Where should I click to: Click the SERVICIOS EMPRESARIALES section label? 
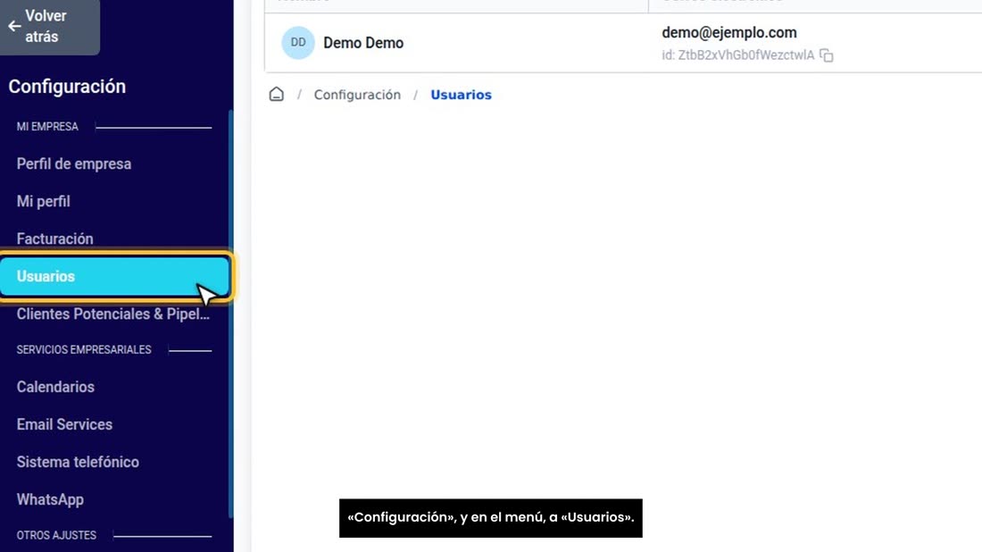coord(84,349)
